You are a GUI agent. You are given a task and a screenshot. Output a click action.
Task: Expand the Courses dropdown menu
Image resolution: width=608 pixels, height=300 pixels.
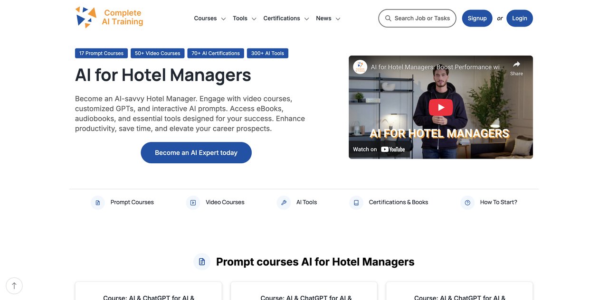[209, 19]
